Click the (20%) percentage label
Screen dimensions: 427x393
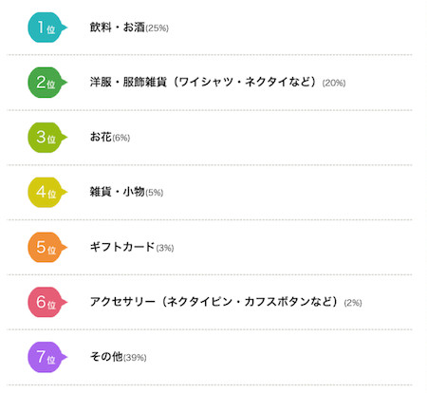pyautogui.click(x=334, y=84)
